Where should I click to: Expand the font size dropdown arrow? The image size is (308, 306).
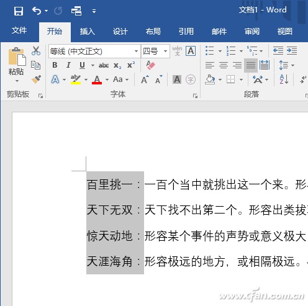tap(165, 51)
